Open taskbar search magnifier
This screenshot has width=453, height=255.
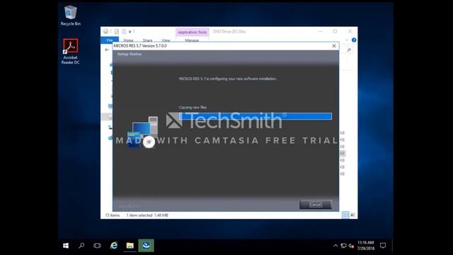click(x=81, y=246)
